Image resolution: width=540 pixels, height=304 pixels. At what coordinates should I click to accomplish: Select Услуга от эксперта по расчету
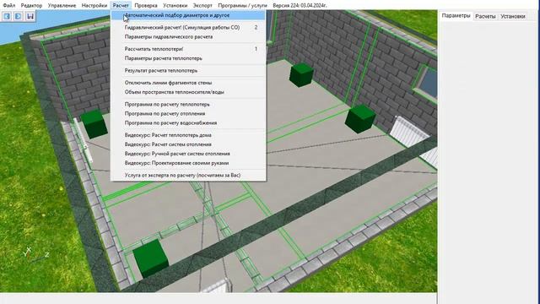(x=188, y=175)
